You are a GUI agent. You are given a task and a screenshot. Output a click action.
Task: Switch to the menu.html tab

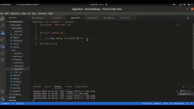point(57,18)
